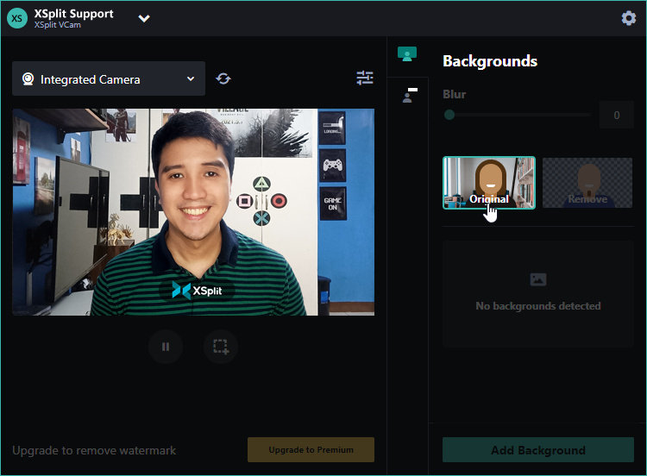
Task: Click the dropdown arrow beside Integrated Camera
Action: point(191,79)
